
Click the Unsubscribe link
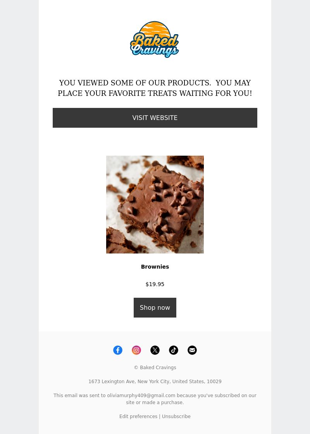176,416
